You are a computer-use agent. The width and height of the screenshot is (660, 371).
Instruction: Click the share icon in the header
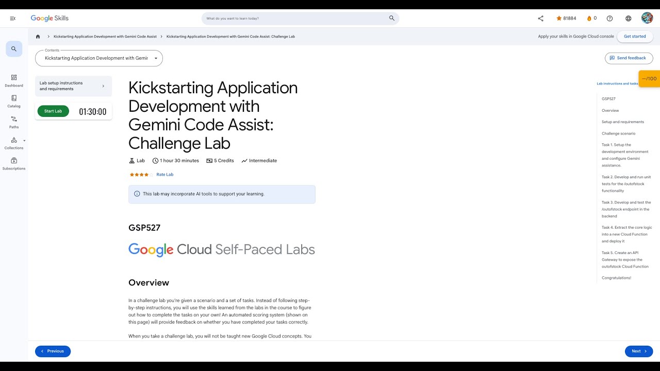coord(540,18)
